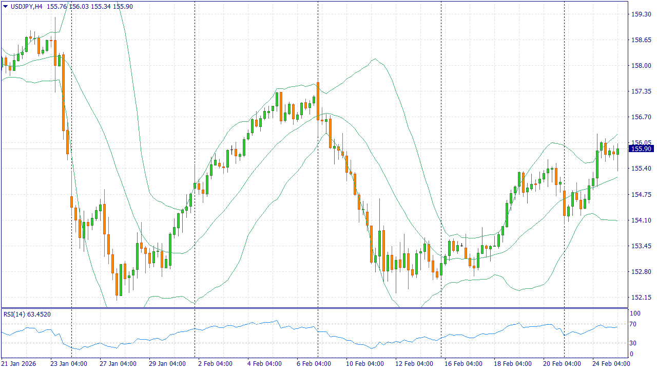Click the 2 Feb 04:00 time label

[x=216, y=364]
